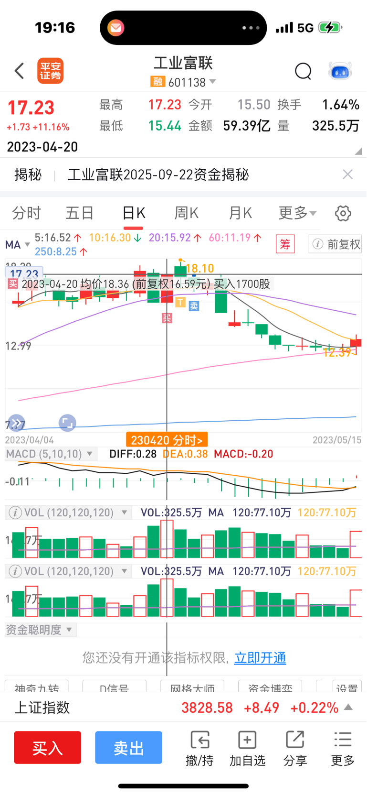367x796 pixels.
Task: Open stock switcher dropdown beside 601138
Action: [x=213, y=82]
